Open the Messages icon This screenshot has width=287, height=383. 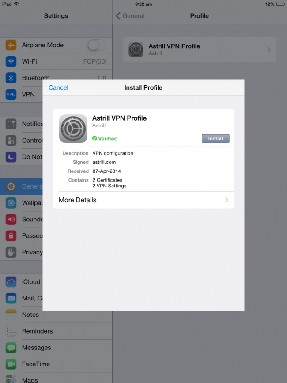tap(11, 348)
